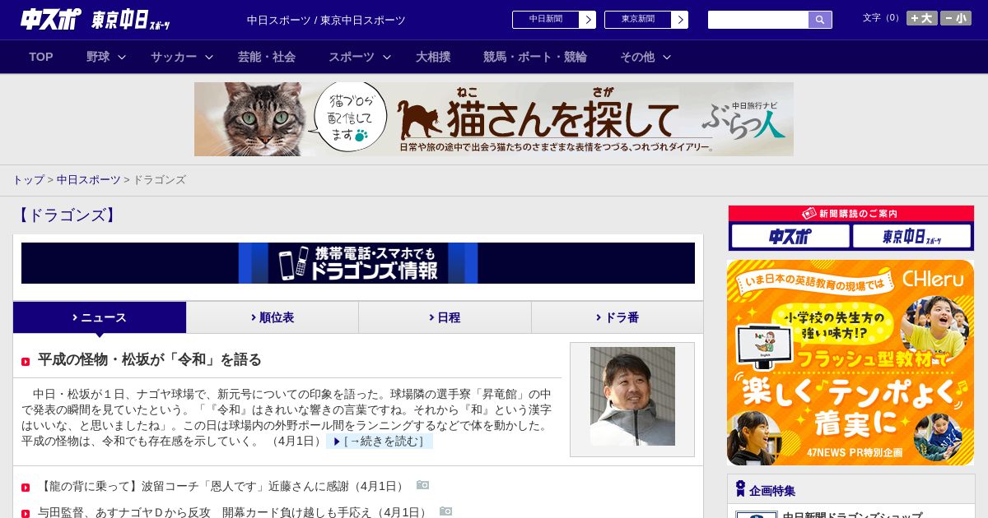Open the 東京新聞 link button
This screenshot has height=518, width=988.
tap(646, 20)
